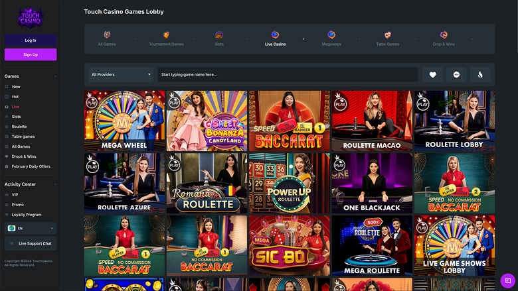Open Sweet Bonanza CandyLand game

pos(207,121)
